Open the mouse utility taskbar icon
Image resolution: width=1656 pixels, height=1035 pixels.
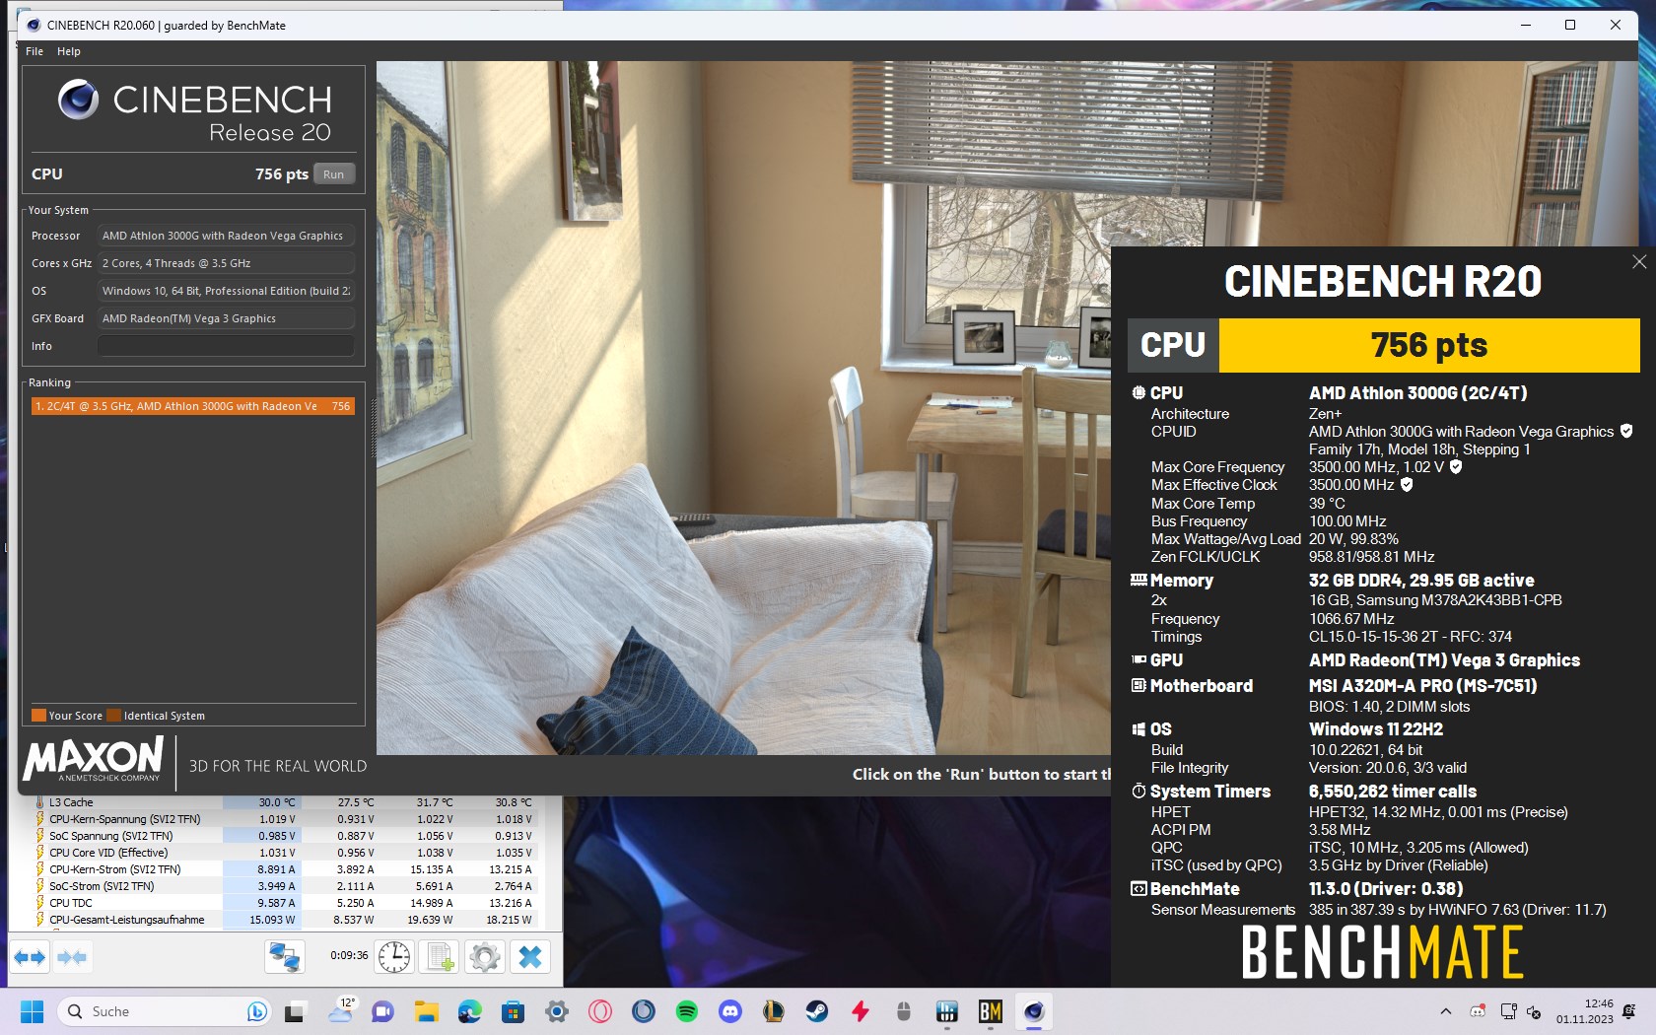coord(904,1011)
